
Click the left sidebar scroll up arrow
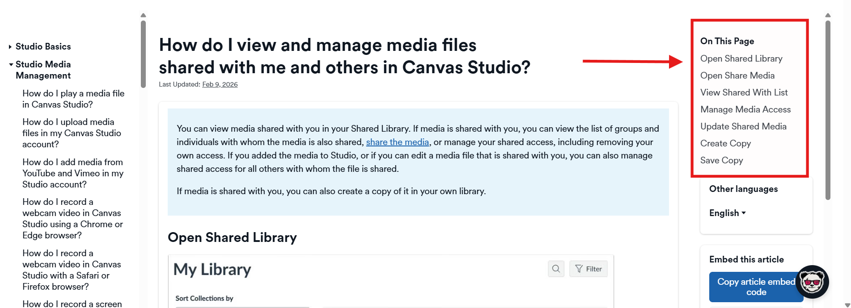tap(143, 15)
